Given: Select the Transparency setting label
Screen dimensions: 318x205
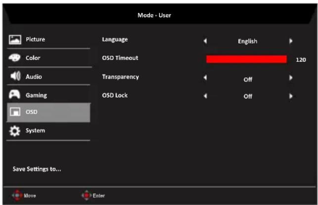Looking at the screenshot, I should [121, 77].
